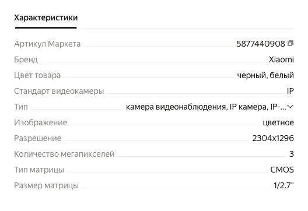Click the Стандарт видеокамеры label
Screen dimensions: 308x211
pyautogui.click(x=59, y=91)
